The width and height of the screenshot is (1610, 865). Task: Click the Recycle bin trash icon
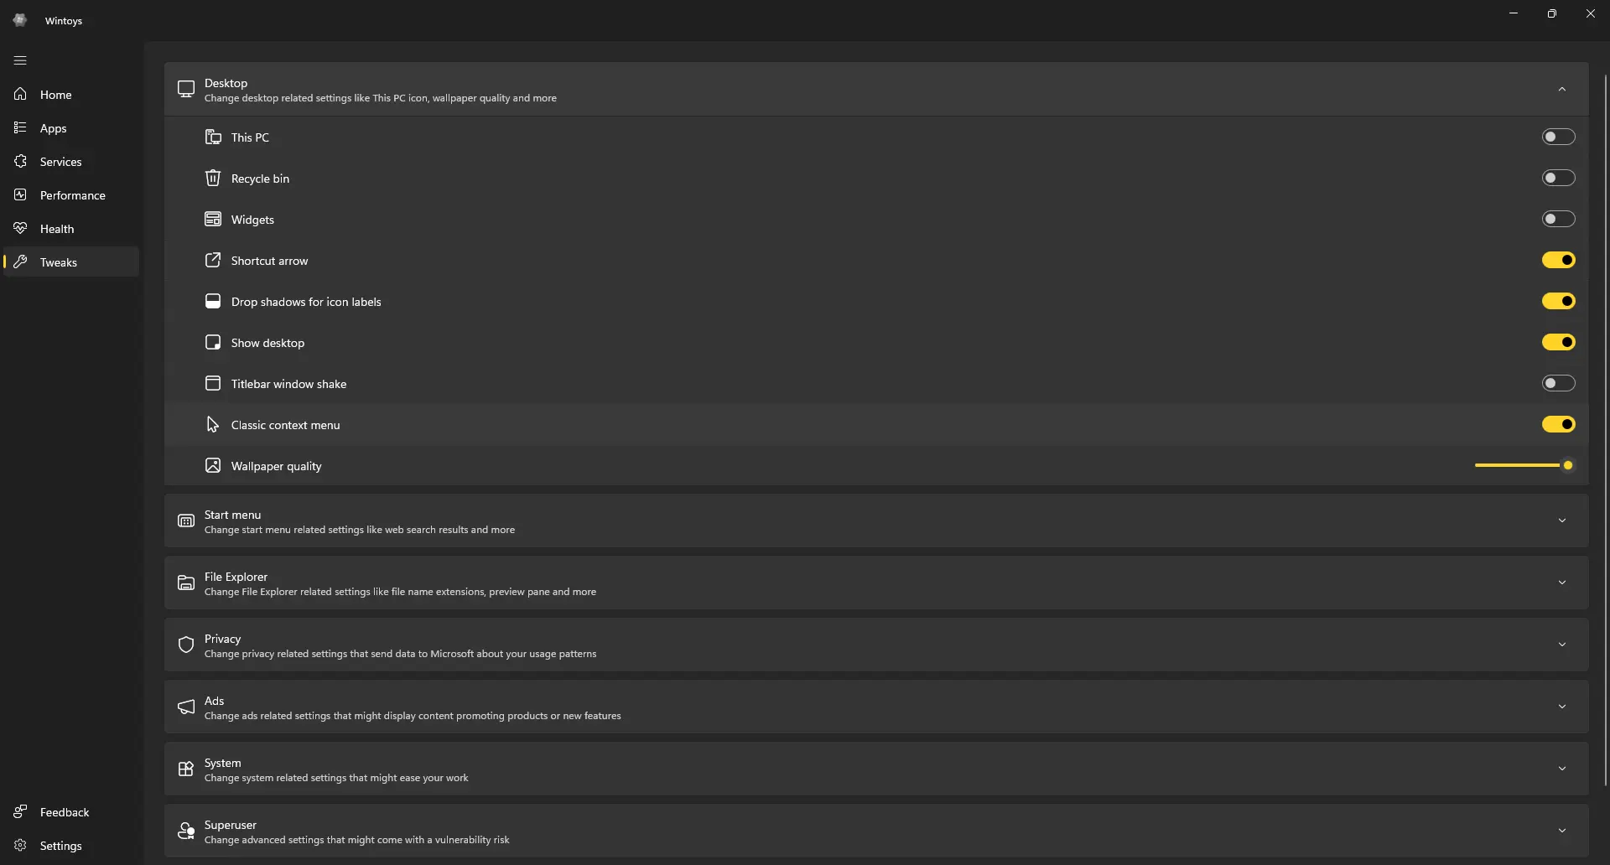pyautogui.click(x=213, y=178)
